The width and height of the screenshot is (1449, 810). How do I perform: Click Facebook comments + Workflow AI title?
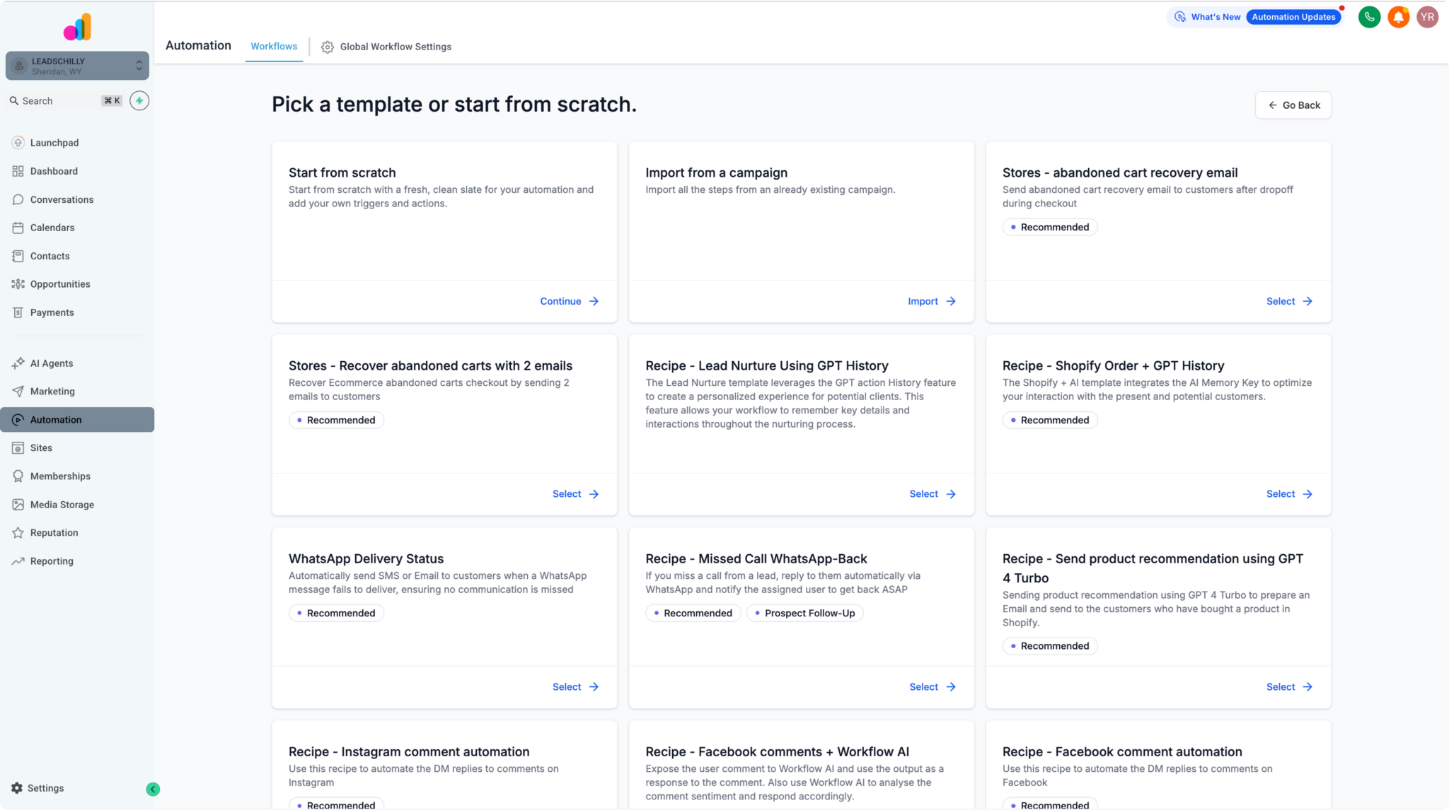point(777,752)
